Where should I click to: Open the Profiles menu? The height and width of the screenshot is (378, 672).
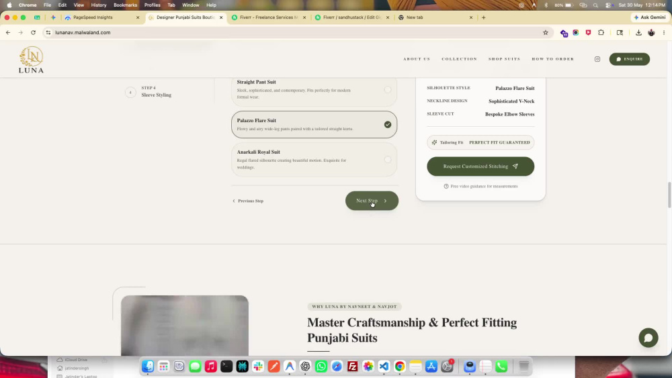tap(152, 5)
